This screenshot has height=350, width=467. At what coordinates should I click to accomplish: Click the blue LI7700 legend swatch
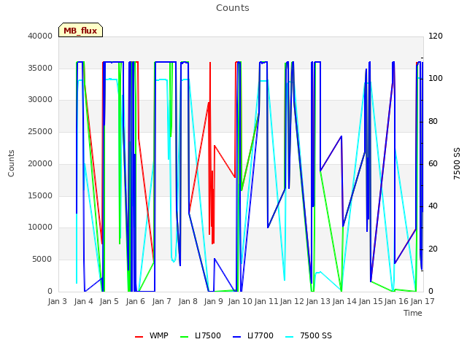click(x=236, y=336)
